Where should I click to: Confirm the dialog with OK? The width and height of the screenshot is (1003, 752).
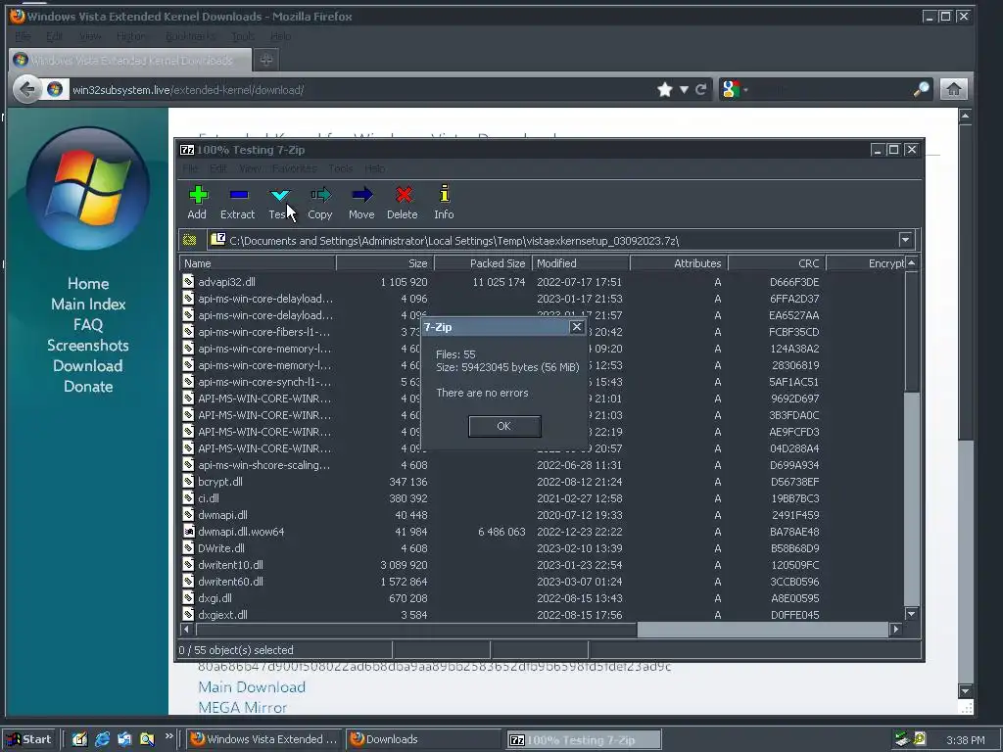click(504, 426)
